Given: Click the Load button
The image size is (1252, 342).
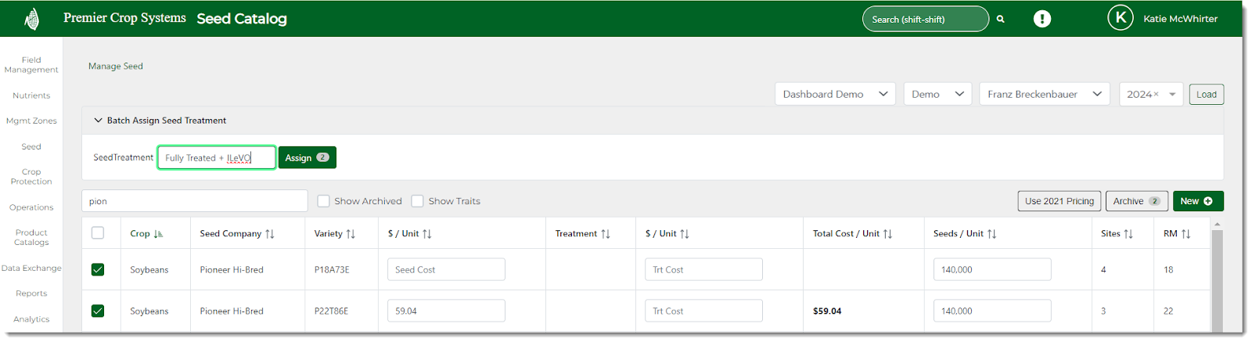Looking at the screenshot, I should click(x=1207, y=95).
